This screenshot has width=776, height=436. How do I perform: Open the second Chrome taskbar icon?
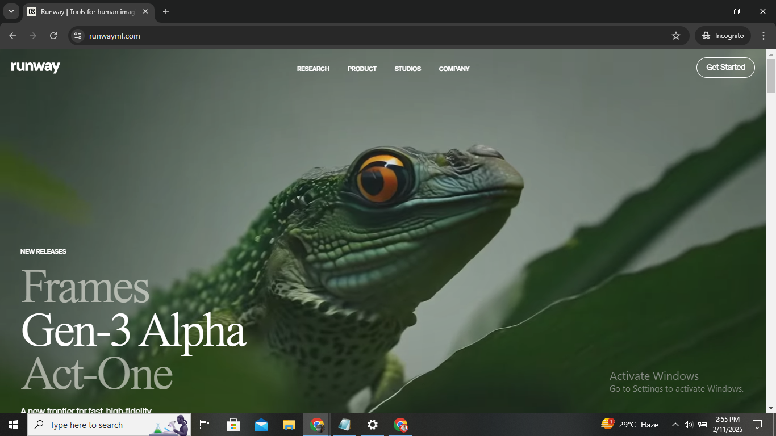tap(401, 425)
